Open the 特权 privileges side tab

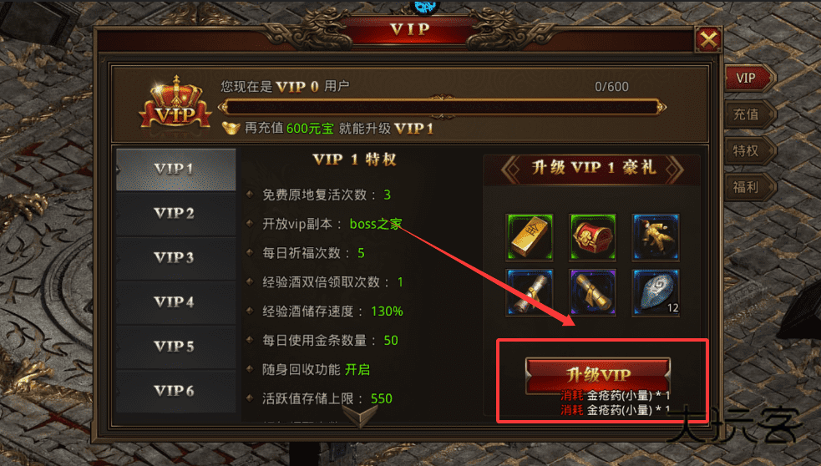(749, 151)
